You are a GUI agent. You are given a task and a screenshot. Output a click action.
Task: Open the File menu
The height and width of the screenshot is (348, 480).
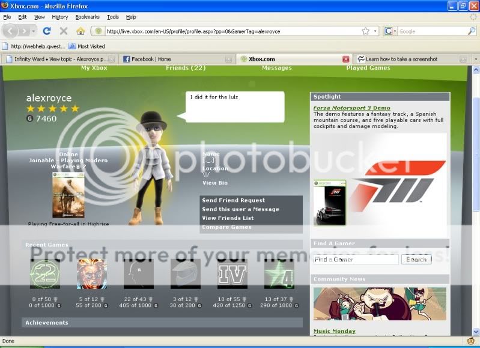point(7,17)
